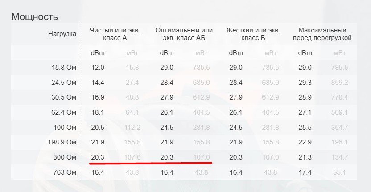371x192 pixels.
Task: Select the Нагрузка column header
Action: pyautogui.click(x=62, y=34)
